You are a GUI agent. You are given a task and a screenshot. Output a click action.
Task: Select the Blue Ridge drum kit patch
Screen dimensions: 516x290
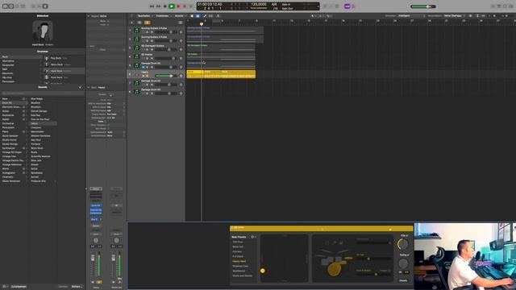coord(36,98)
